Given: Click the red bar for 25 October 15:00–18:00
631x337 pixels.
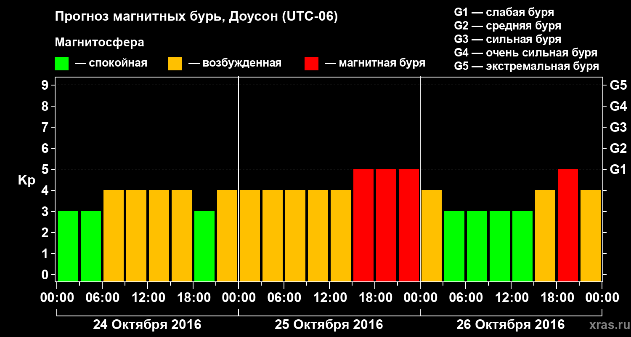Looking at the screenshot, I should click(x=363, y=225).
